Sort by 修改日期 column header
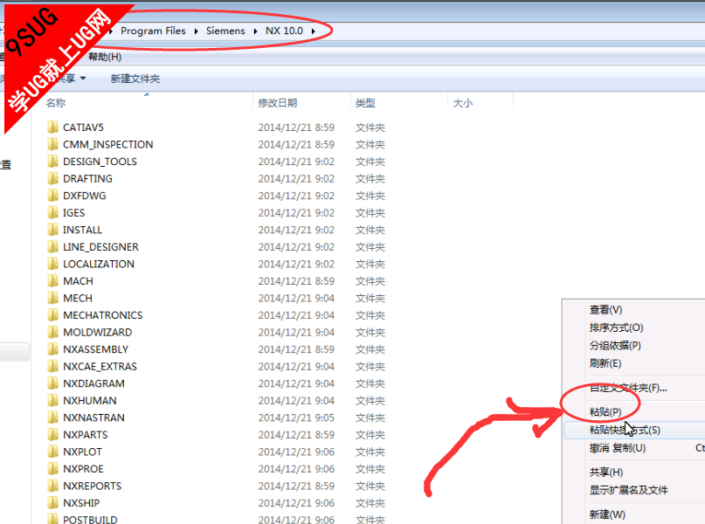 pyautogui.click(x=278, y=103)
